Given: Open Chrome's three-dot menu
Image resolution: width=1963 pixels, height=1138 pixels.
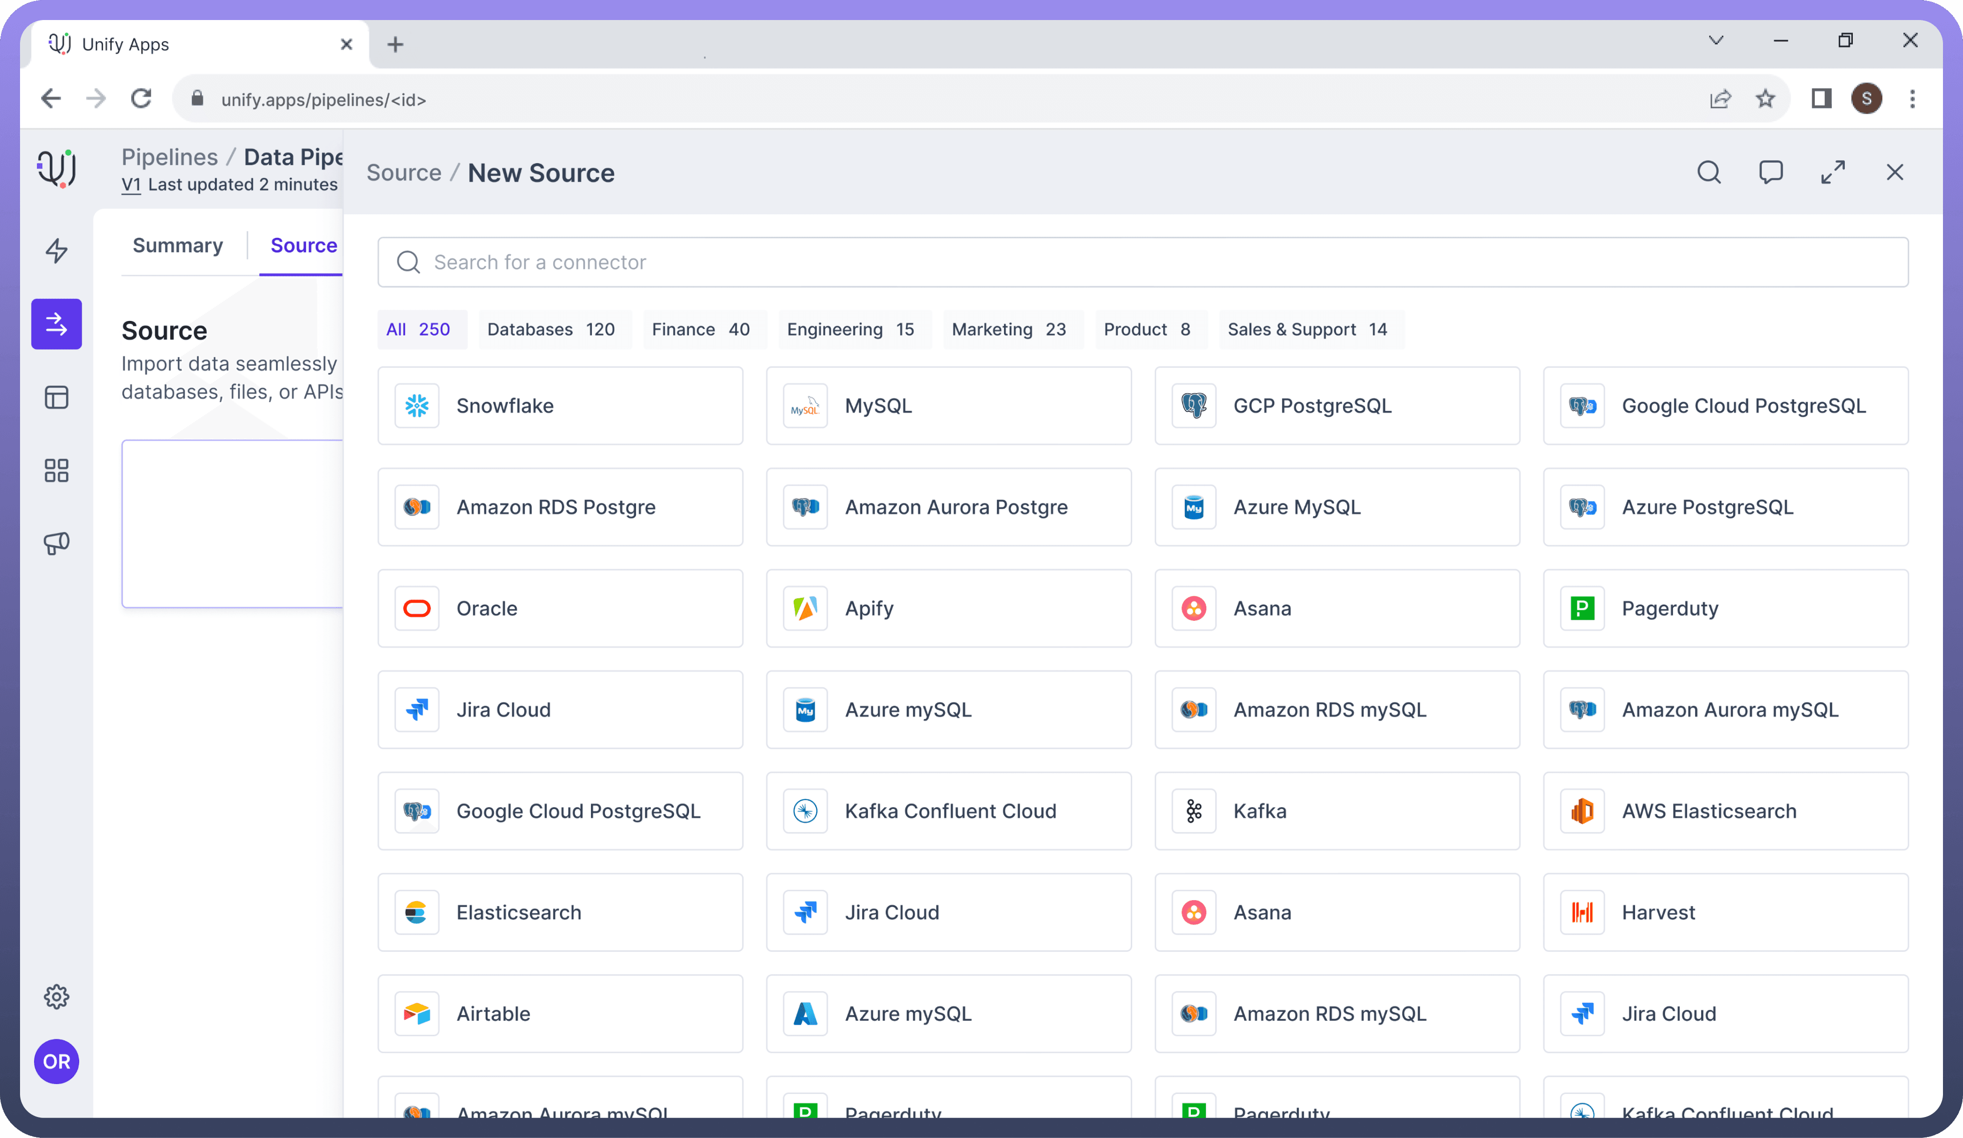Looking at the screenshot, I should 1913,99.
